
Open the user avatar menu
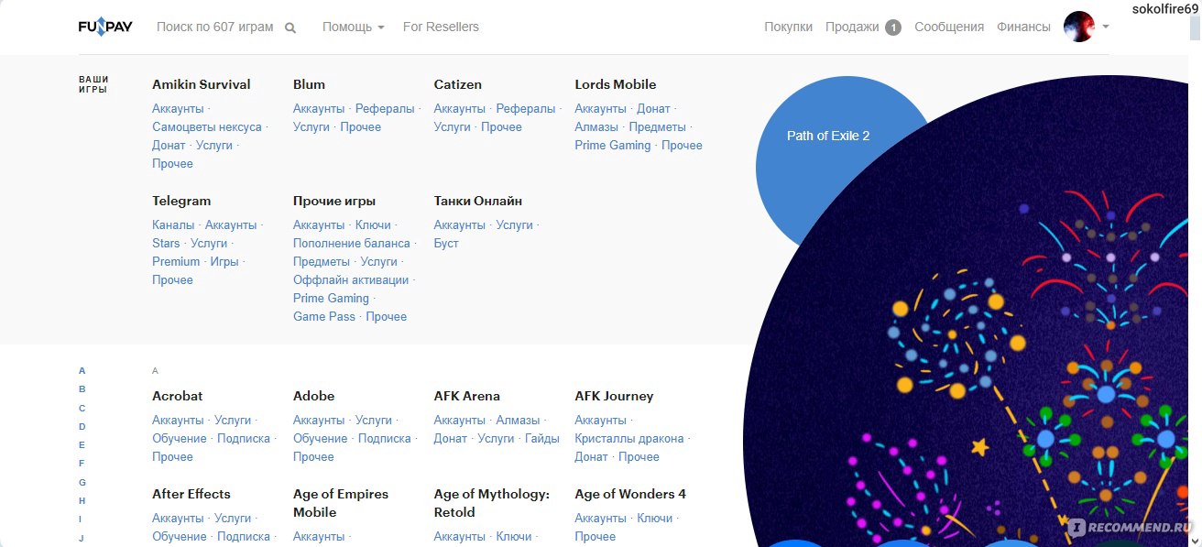(x=1079, y=27)
